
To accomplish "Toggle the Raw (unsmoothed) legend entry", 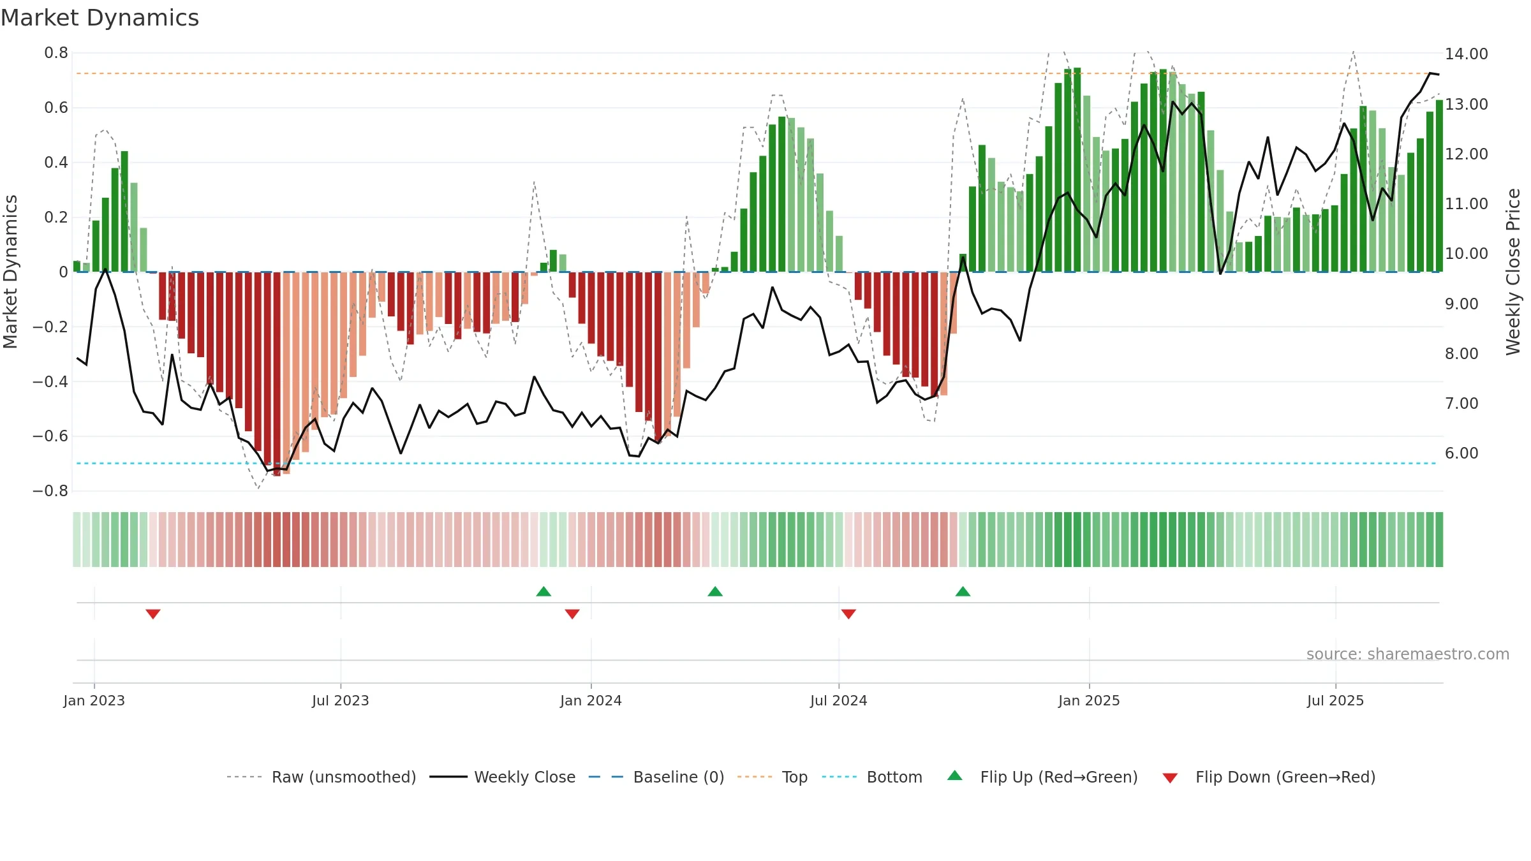I will (x=321, y=777).
